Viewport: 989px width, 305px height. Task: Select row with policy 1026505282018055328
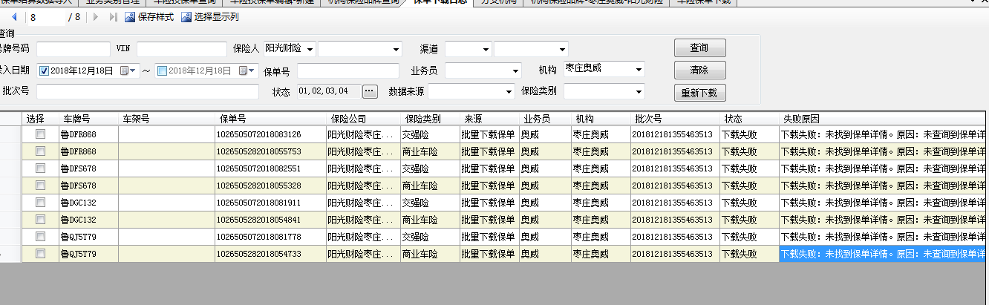point(41,186)
